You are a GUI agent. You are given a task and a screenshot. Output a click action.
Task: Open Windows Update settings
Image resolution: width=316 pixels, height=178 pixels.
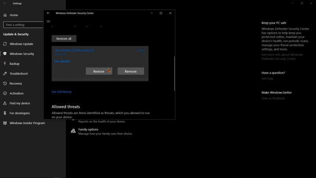coord(21,44)
